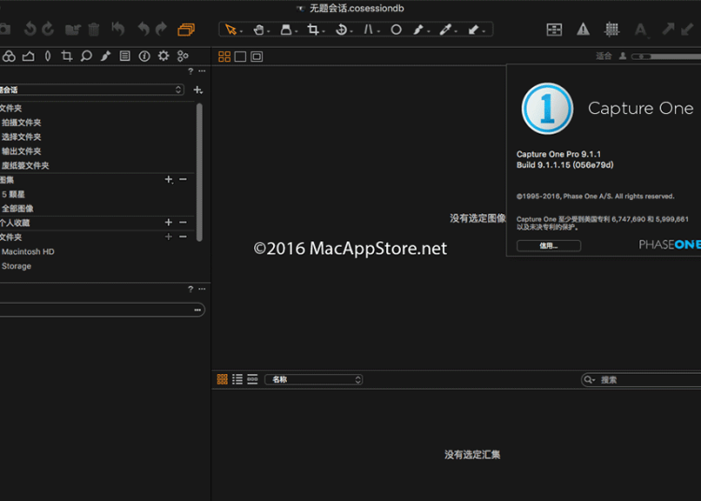Select the circular spot removal tool
This screenshot has width=701, height=501.
point(396,30)
